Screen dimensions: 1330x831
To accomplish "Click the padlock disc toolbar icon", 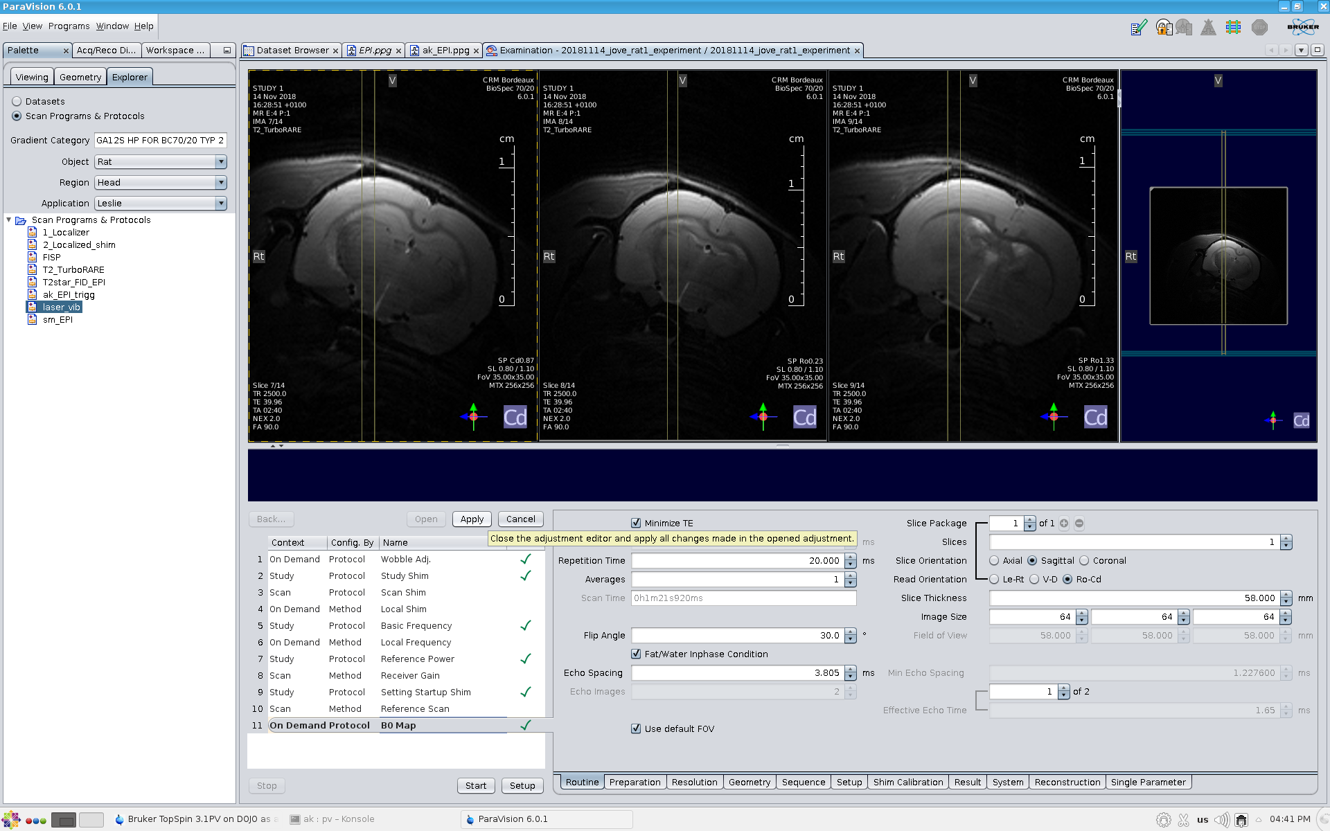I will [x=1164, y=28].
